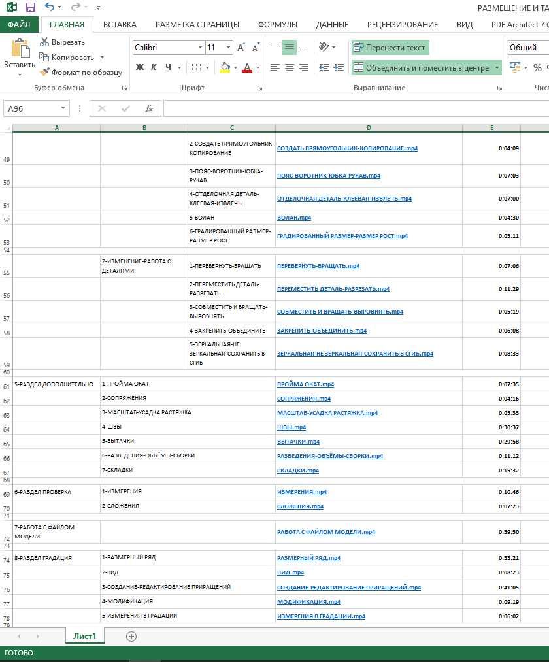Switch to the ВСТАВКА tab
Image resolution: width=549 pixels, height=662 pixels.
coord(120,24)
